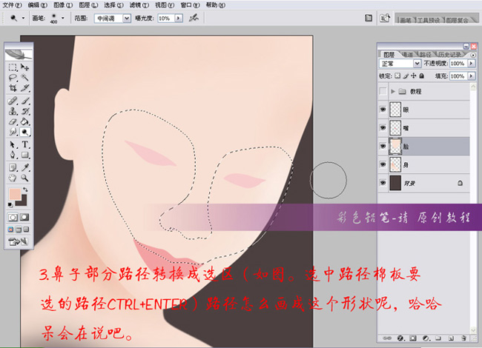The height and width of the screenshot is (348, 482).
Task: Show the 教程 group visibility box
Action: pyautogui.click(x=383, y=91)
